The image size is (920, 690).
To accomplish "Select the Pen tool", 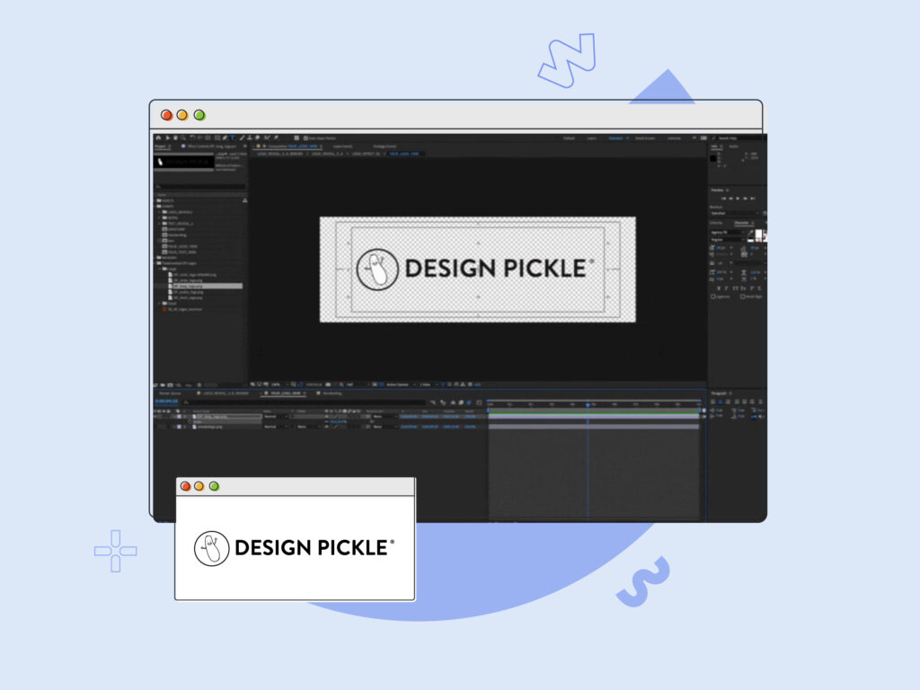I will tap(225, 137).
